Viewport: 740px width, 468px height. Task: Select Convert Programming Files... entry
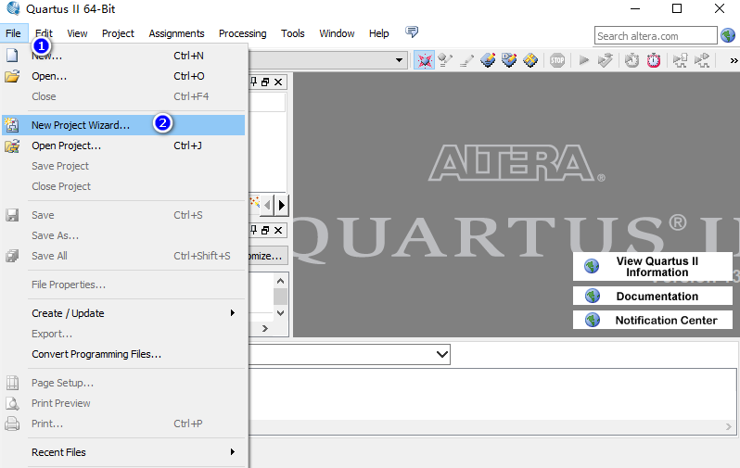123,354
